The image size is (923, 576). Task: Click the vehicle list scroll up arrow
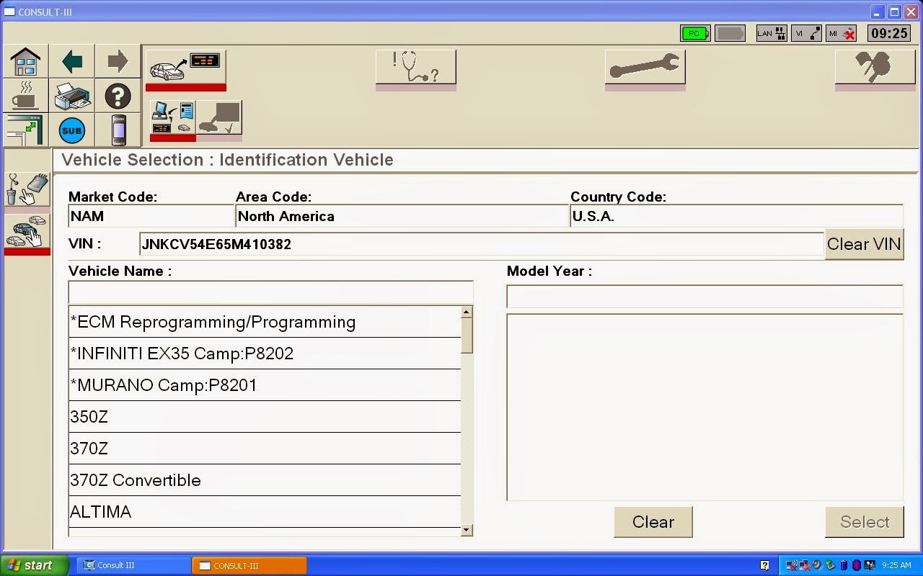pos(467,312)
